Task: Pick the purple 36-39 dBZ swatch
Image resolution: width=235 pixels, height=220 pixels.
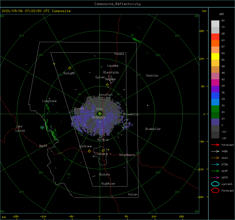Action: pyautogui.click(x=215, y=89)
